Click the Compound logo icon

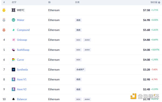click(x=13, y=30)
